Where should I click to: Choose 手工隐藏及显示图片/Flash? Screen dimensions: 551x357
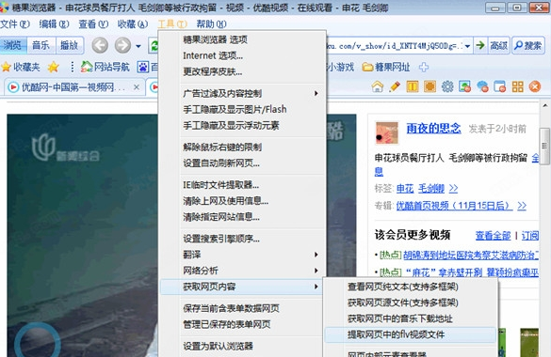(242, 109)
